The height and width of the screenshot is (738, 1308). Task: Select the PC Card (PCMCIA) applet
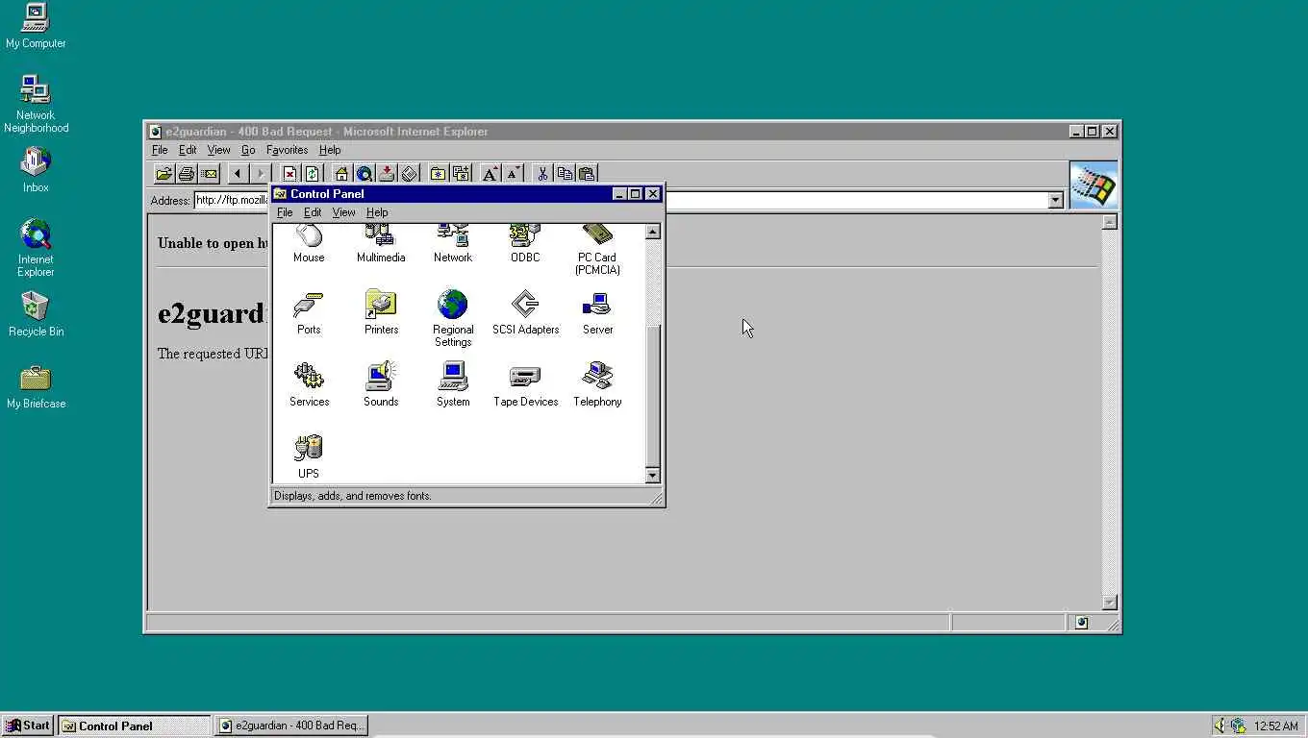tap(597, 250)
